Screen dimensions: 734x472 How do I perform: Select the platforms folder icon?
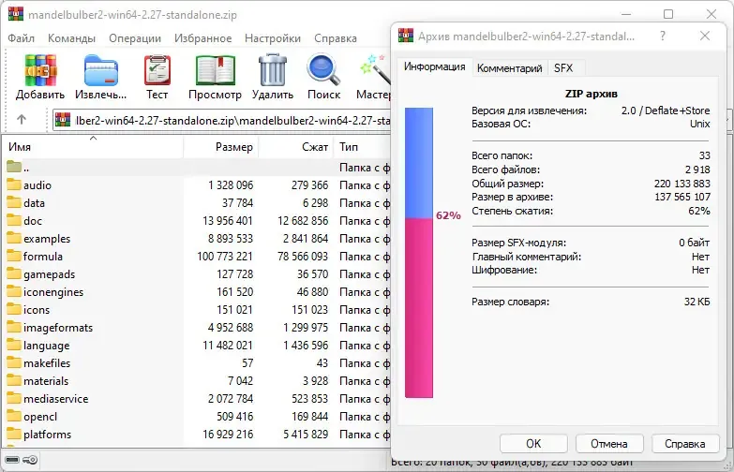point(14,434)
